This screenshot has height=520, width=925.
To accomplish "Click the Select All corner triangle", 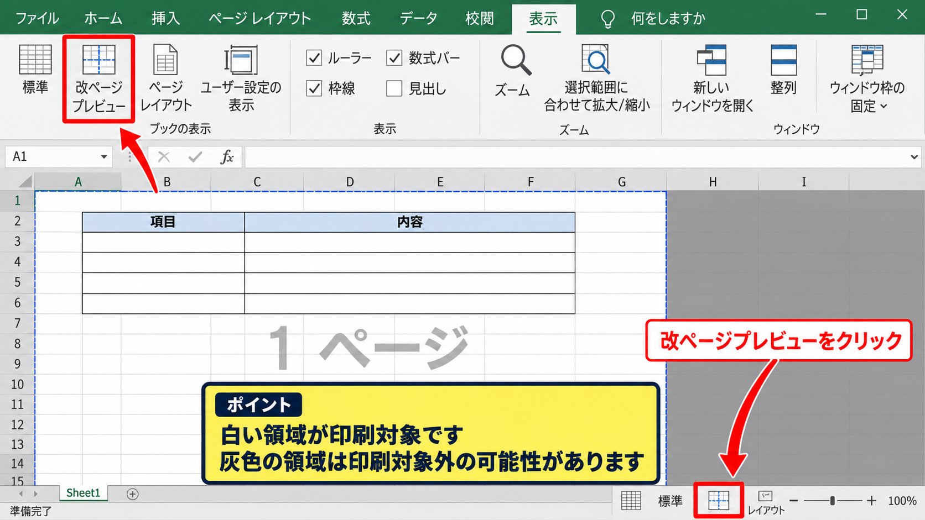I will [24, 182].
